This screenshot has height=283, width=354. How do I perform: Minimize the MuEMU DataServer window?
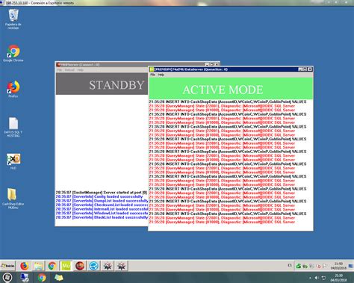(300, 69)
